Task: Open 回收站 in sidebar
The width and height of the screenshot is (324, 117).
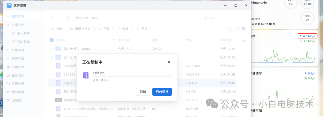Action: 16,100
